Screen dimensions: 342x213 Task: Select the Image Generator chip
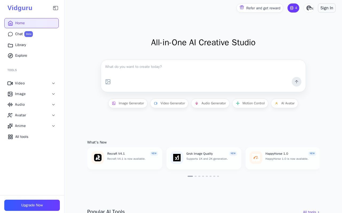pos(128,103)
